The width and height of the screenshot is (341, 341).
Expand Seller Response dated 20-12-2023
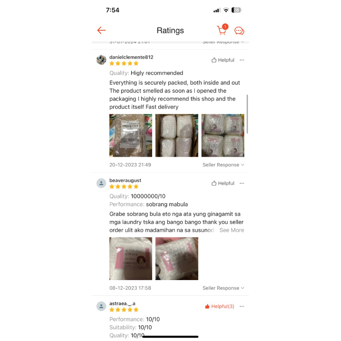[x=223, y=165]
